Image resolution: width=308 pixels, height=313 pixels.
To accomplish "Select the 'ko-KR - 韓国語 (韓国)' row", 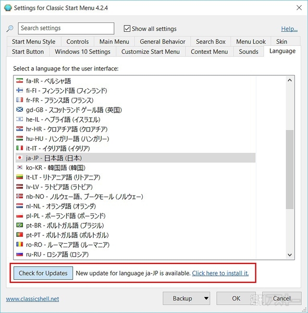I will pyautogui.click(x=135, y=167).
